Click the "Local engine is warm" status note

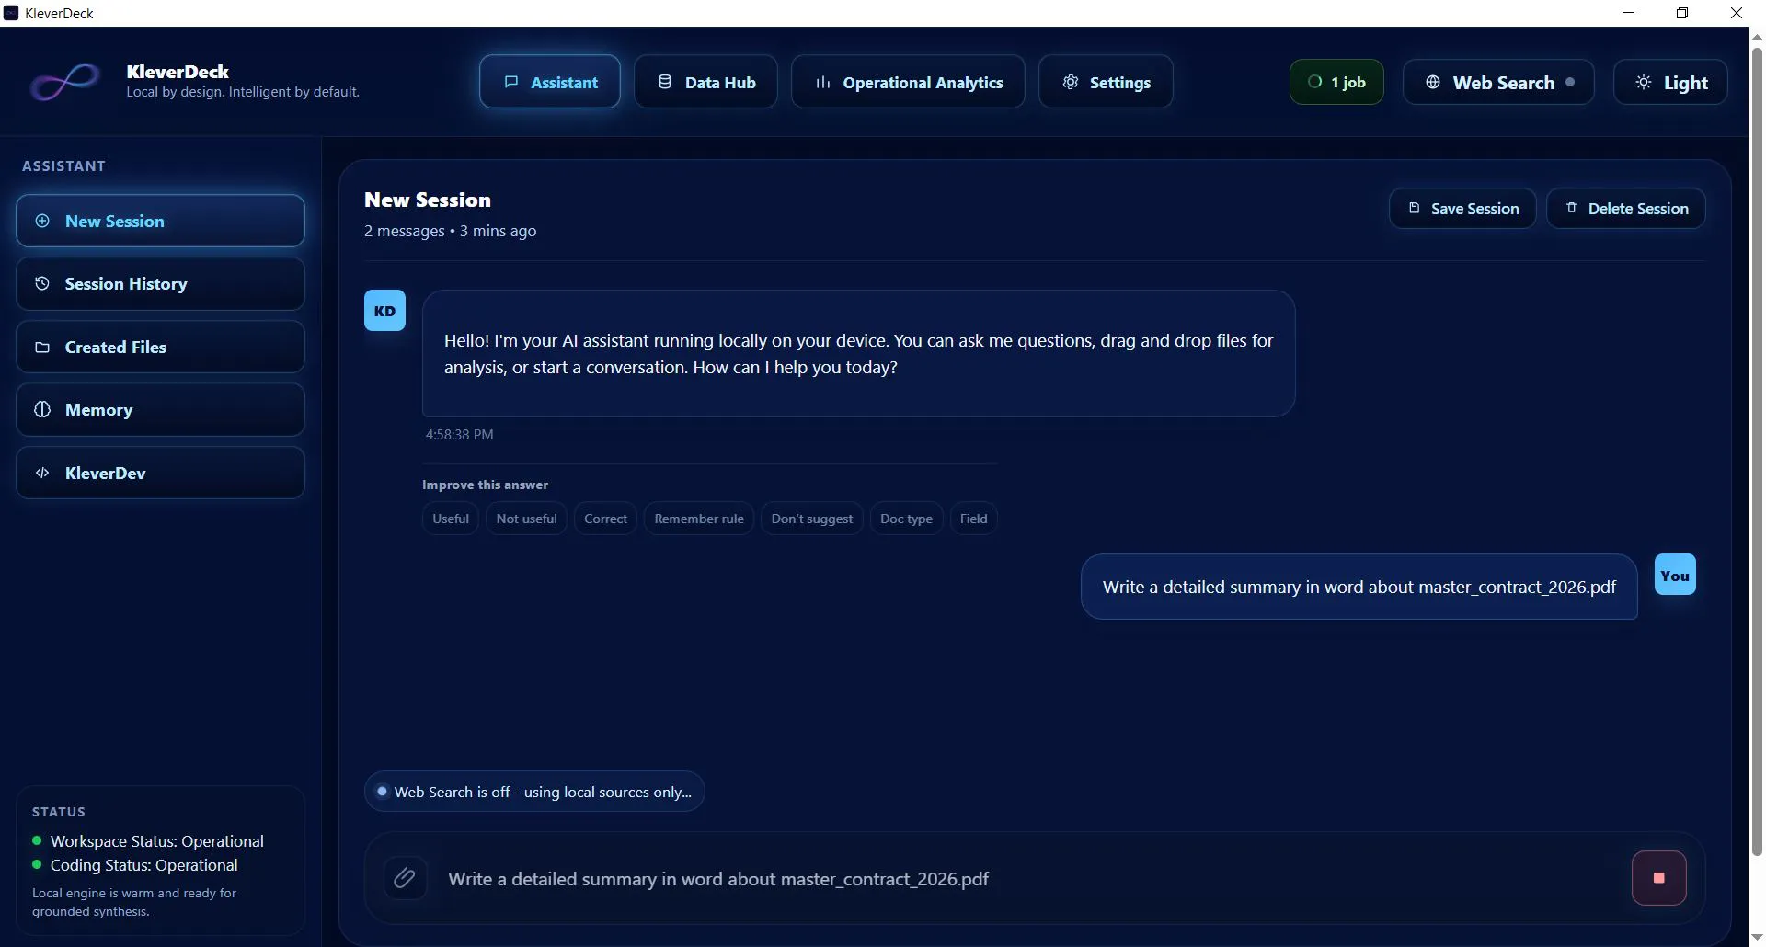point(134,902)
